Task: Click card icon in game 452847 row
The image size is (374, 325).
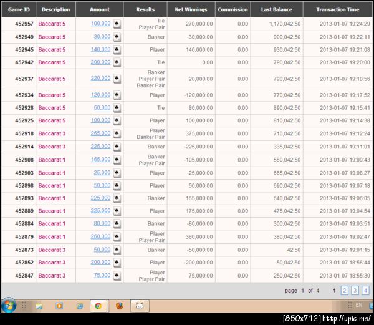Action: coord(117,275)
